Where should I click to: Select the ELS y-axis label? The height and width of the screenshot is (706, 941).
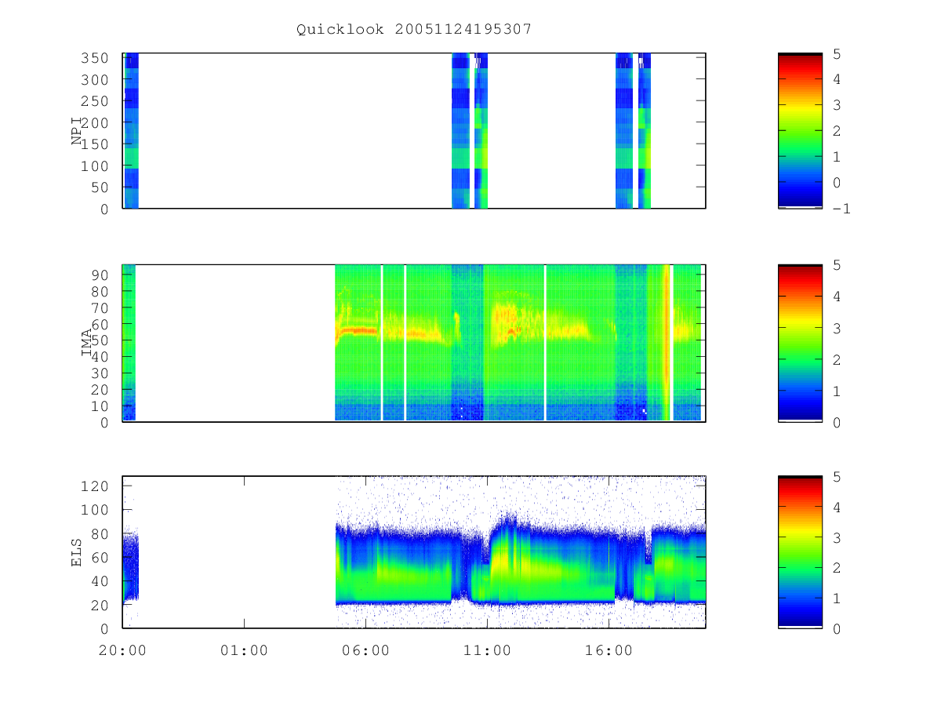click(x=78, y=552)
